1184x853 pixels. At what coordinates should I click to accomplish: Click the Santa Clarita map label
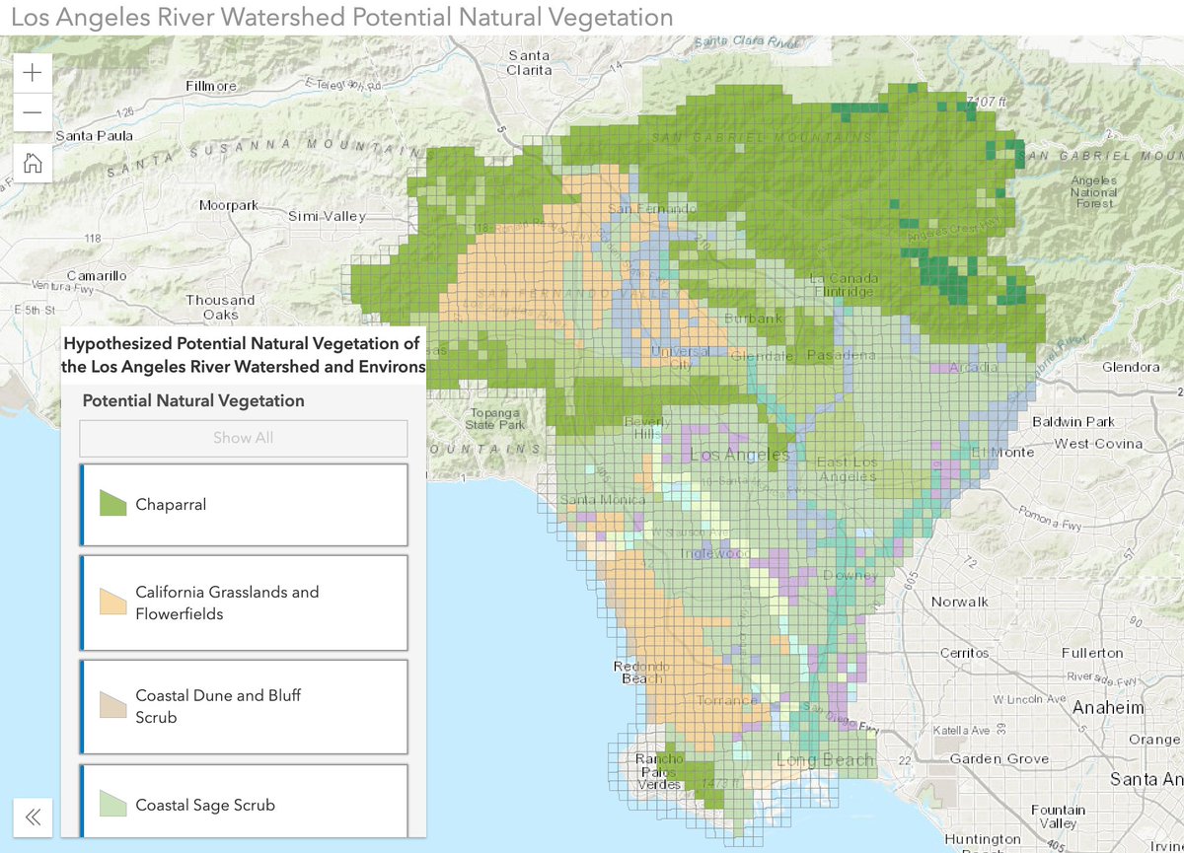[x=529, y=63]
